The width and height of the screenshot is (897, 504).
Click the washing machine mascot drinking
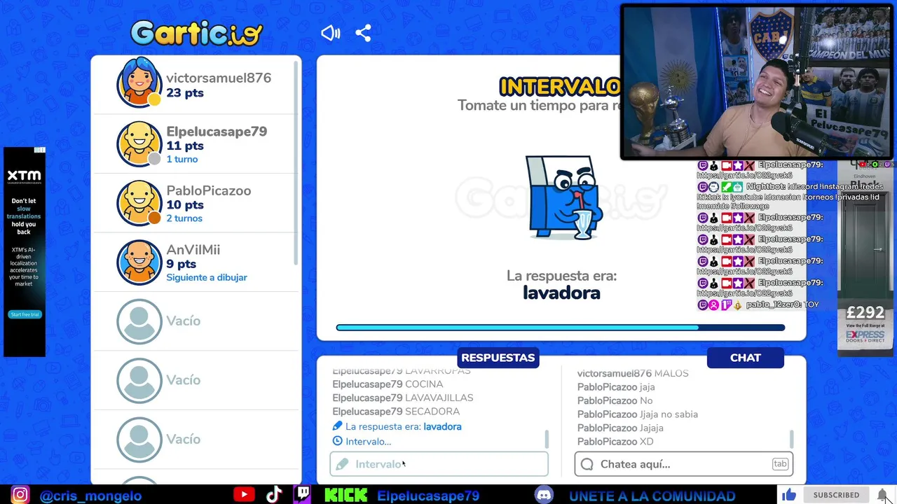click(564, 197)
